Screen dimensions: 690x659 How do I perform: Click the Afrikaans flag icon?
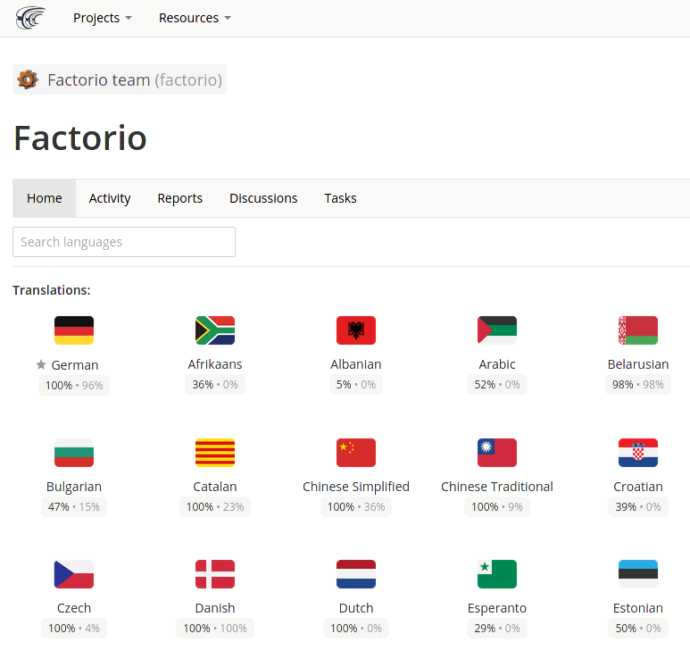(x=215, y=330)
